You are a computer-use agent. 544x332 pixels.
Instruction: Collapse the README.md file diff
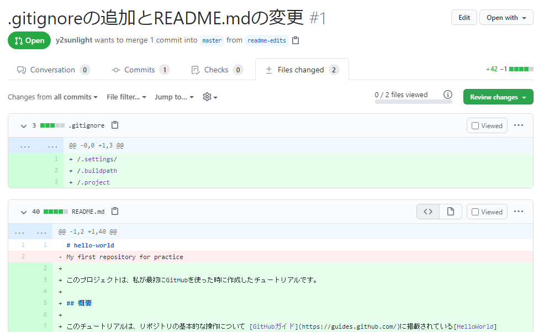click(24, 212)
